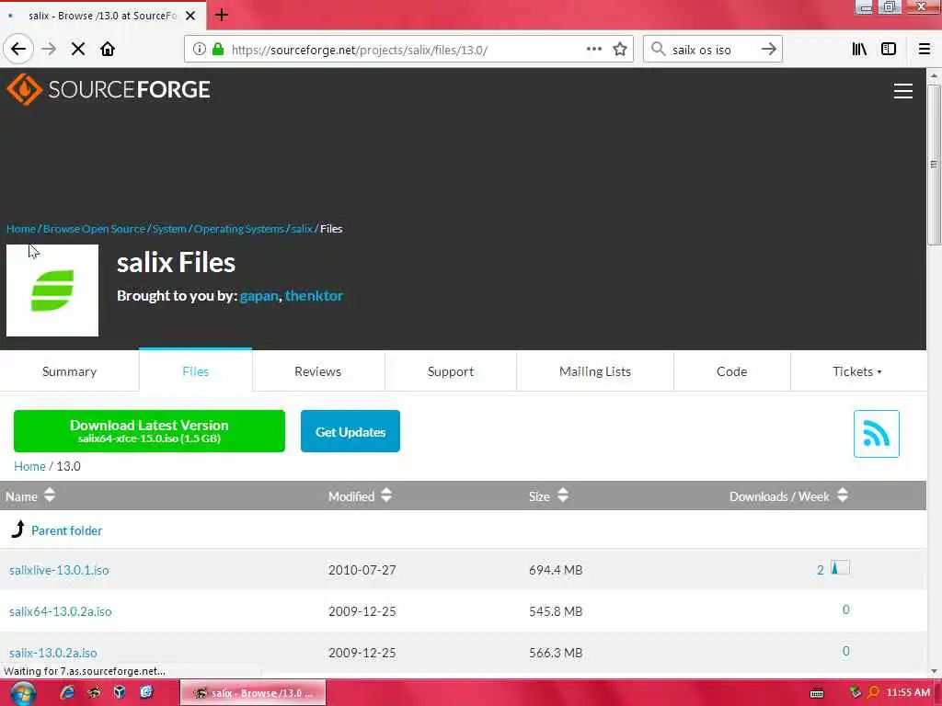Open page actions three-dot menu
Viewport: 942px width, 706px height.
pos(593,50)
